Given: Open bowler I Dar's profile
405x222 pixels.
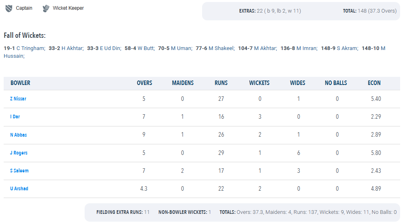Looking at the screenshot, I should (15, 117).
